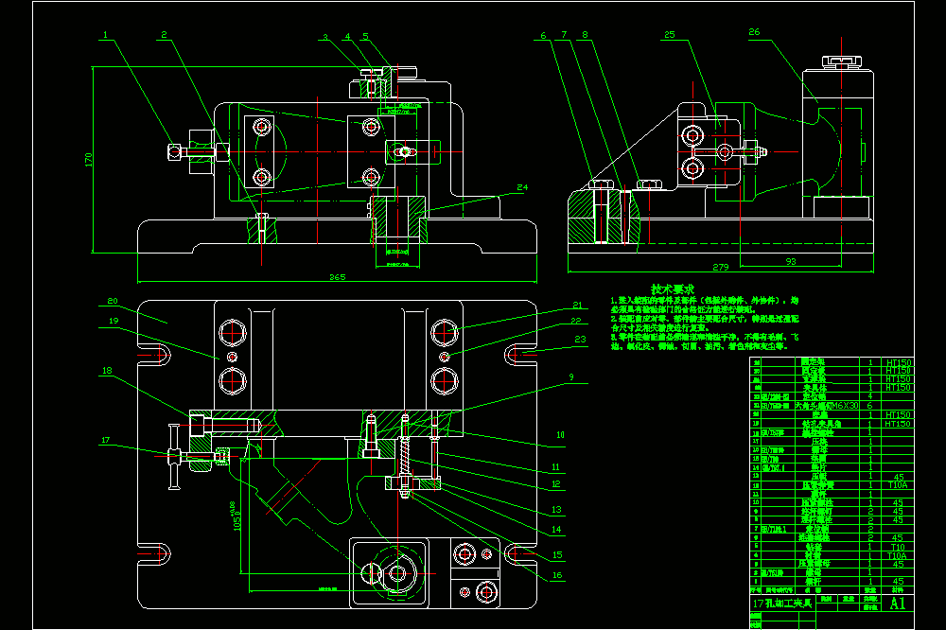Screen dimensions: 946x630
Task: Select part balloon number 7 leader label
Action: pyautogui.click(x=564, y=35)
